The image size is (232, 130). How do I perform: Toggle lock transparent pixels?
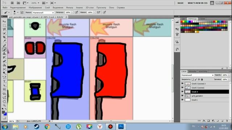point(193,79)
